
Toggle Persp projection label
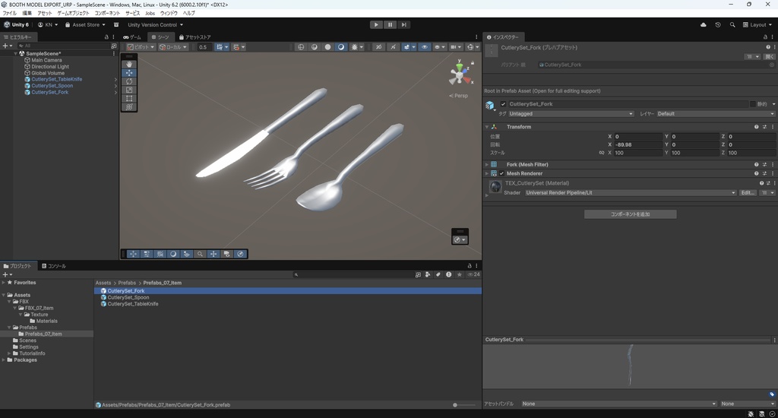click(459, 95)
